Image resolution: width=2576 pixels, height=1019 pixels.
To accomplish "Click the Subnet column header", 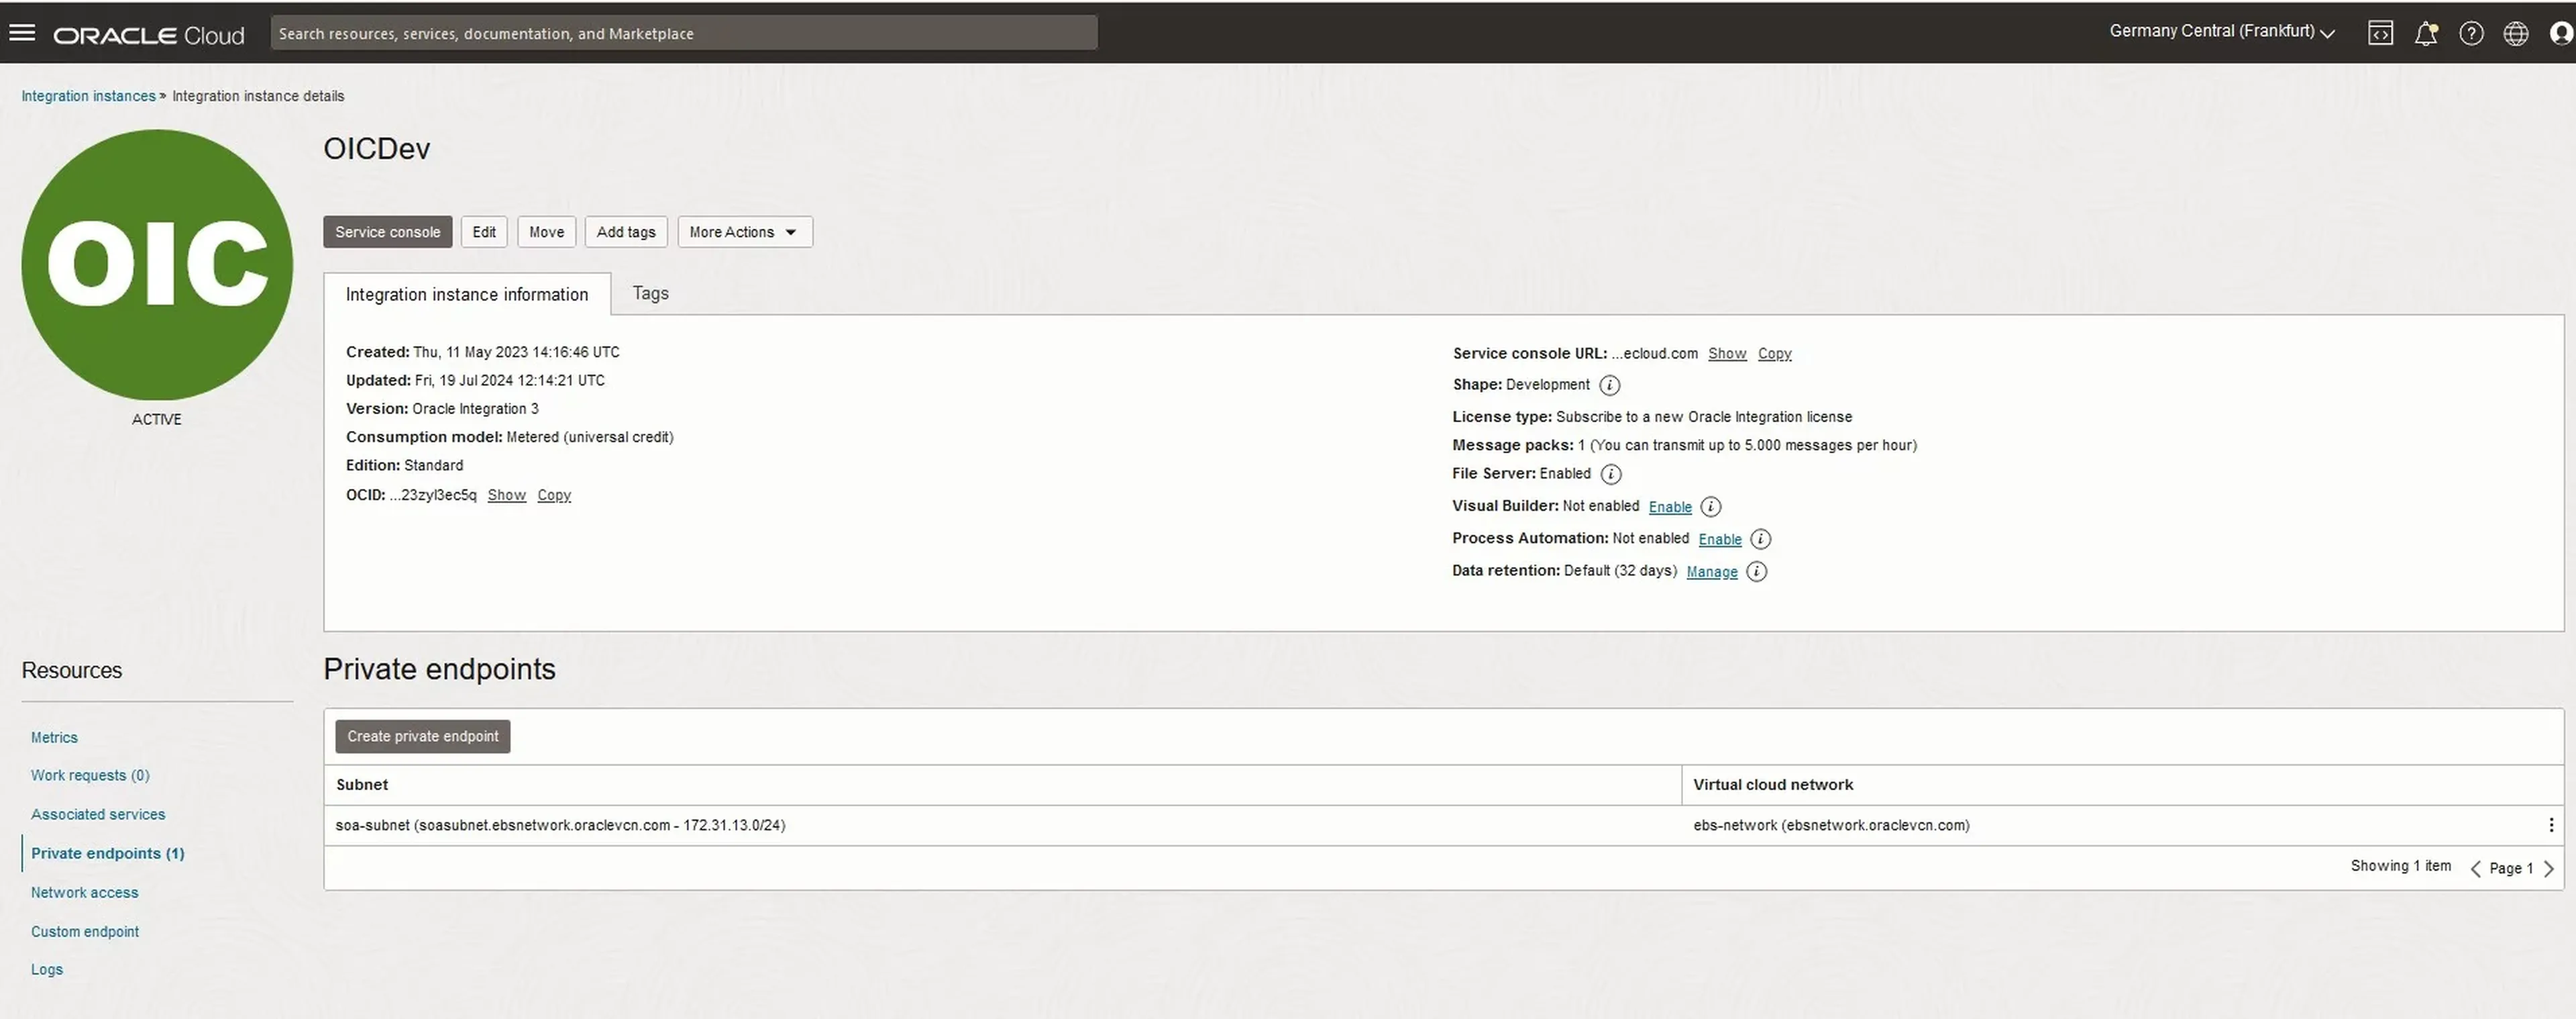I will click(x=362, y=785).
